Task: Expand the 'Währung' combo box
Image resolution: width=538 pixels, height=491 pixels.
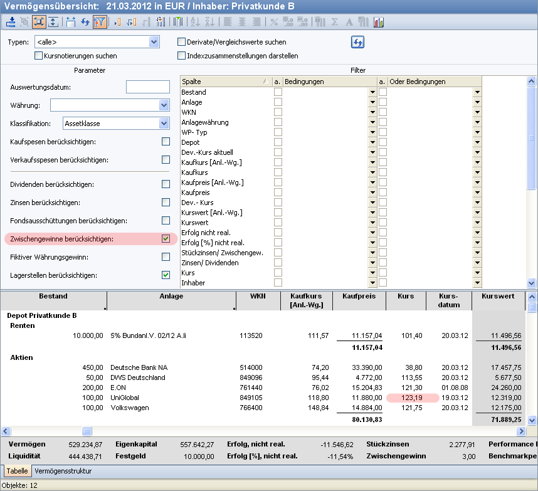Action: pos(164,105)
